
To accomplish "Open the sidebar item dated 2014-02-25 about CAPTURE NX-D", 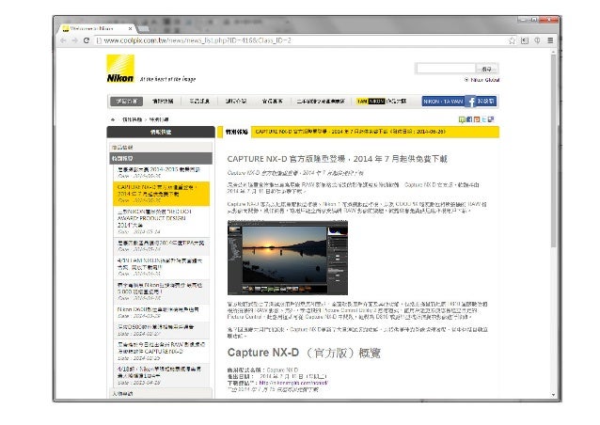I will [162, 351].
